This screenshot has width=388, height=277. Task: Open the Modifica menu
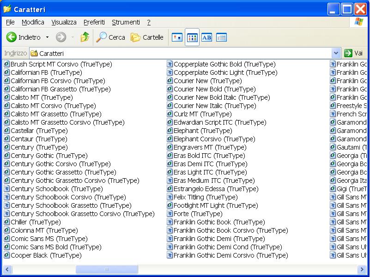33,22
